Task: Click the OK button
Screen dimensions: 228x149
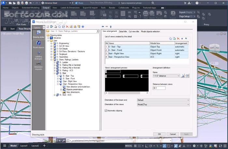Action: point(159,134)
